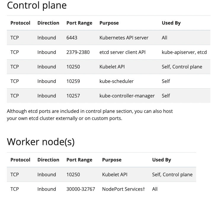This screenshot has height=197, width=213.
Task: Click the Direction header in Worker node table
Action: click(48, 160)
